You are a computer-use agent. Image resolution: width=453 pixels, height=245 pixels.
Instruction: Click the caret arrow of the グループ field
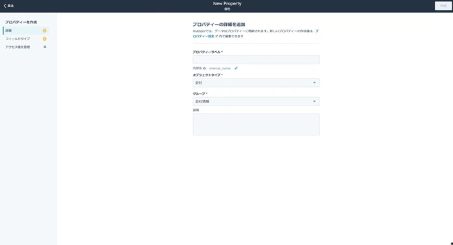[315, 102]
